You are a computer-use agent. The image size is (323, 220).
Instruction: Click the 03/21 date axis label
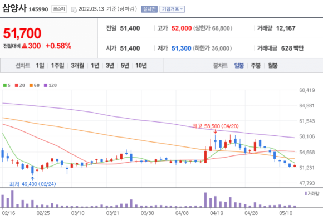112,213
